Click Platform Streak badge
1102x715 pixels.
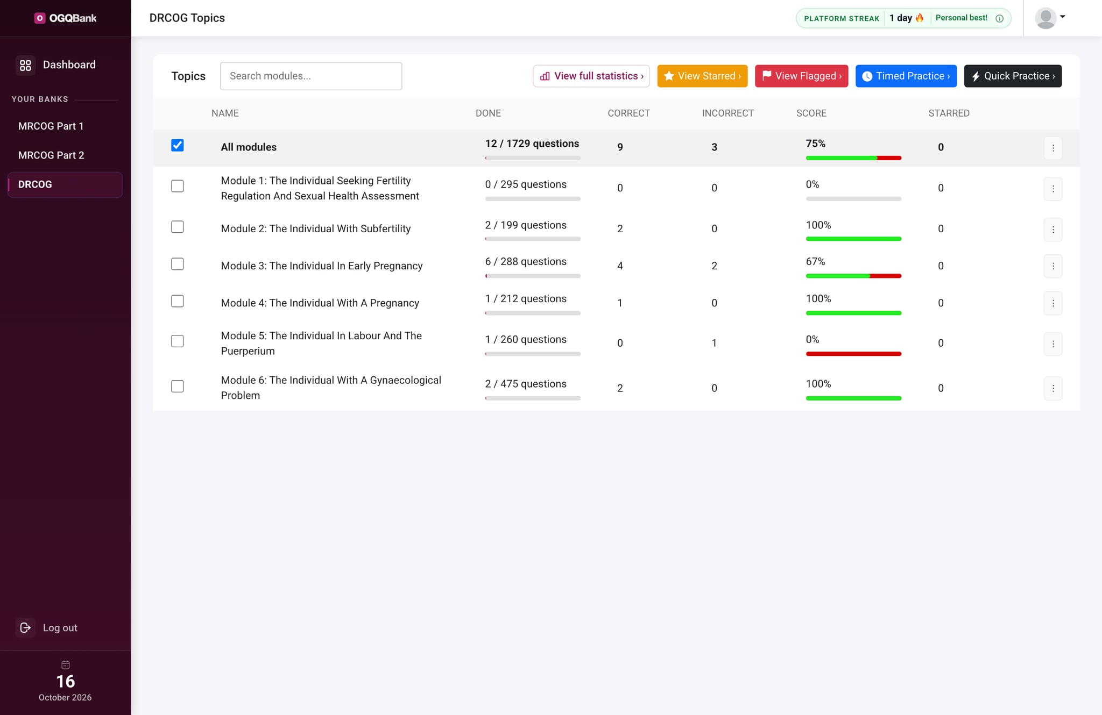click(x=903, y=18)
